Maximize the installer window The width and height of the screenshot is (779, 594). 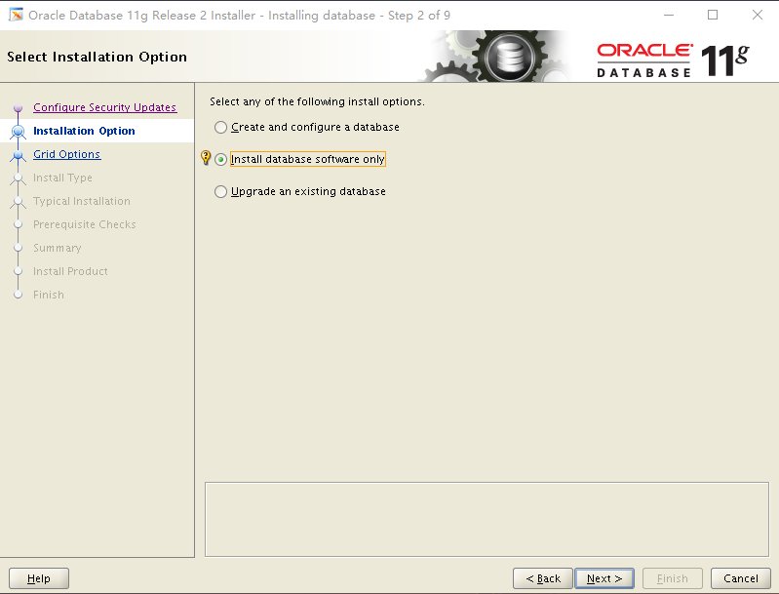click(x=713, y=15)
